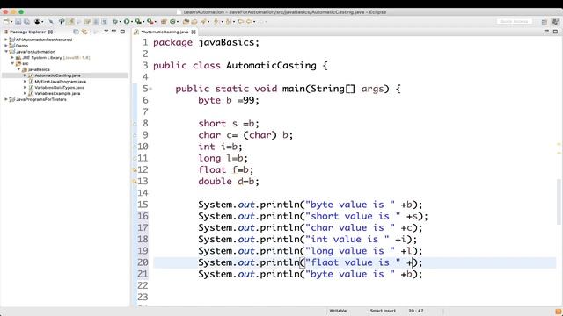Click Collapse All in Package Explorer
Image resolution: width=563 pixels, height=316 pixels.
click(x=77, y=32)
